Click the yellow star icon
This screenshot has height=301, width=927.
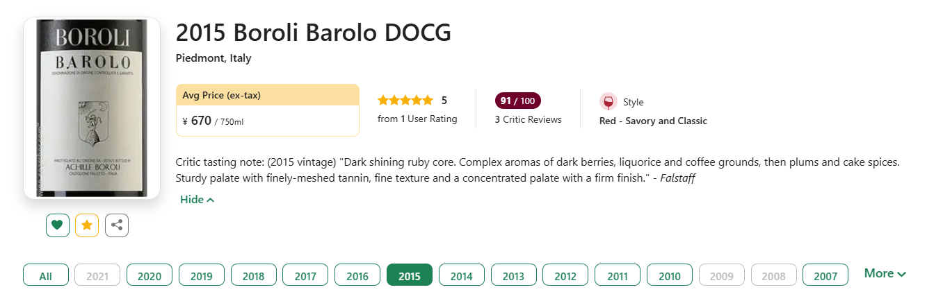click(x=87, y=225)
